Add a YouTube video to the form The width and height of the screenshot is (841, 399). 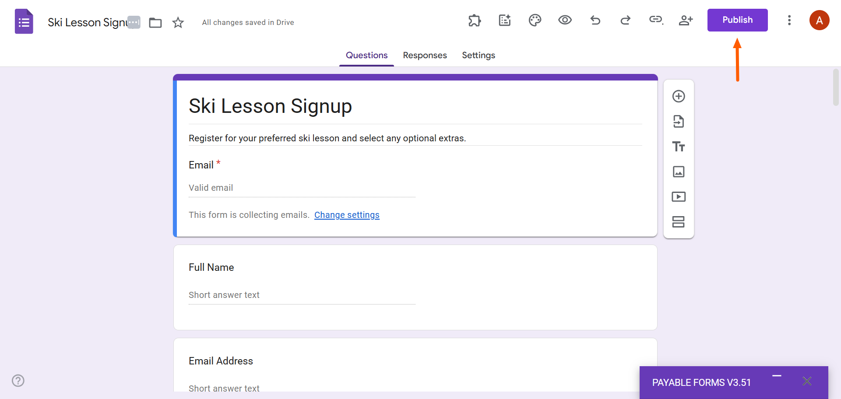(x=679, y=196)
